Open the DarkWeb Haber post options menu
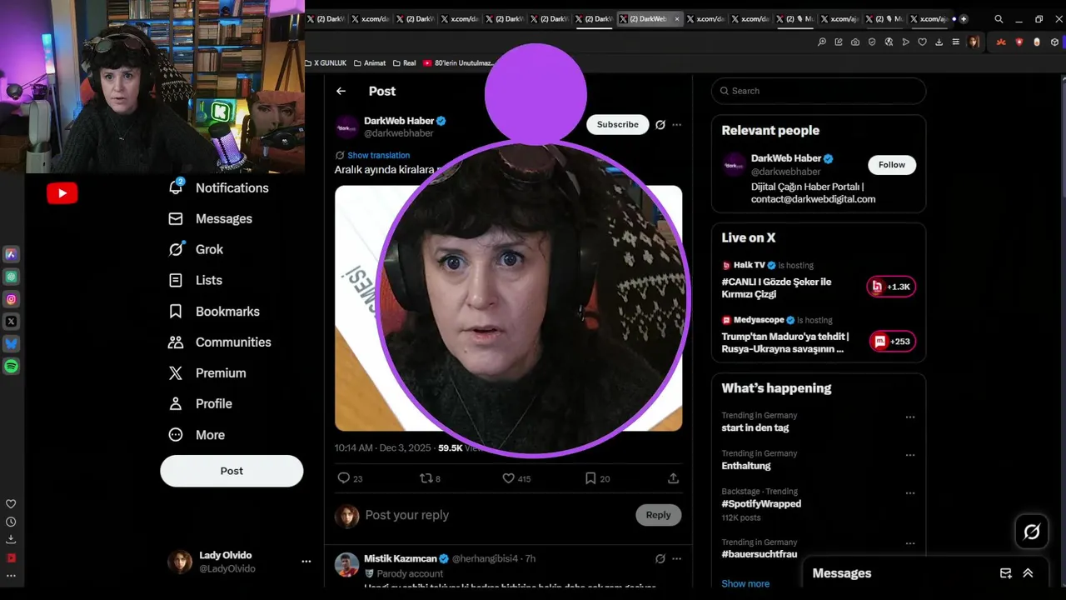This screenshot has height=600, width=1066. (677, 124)
